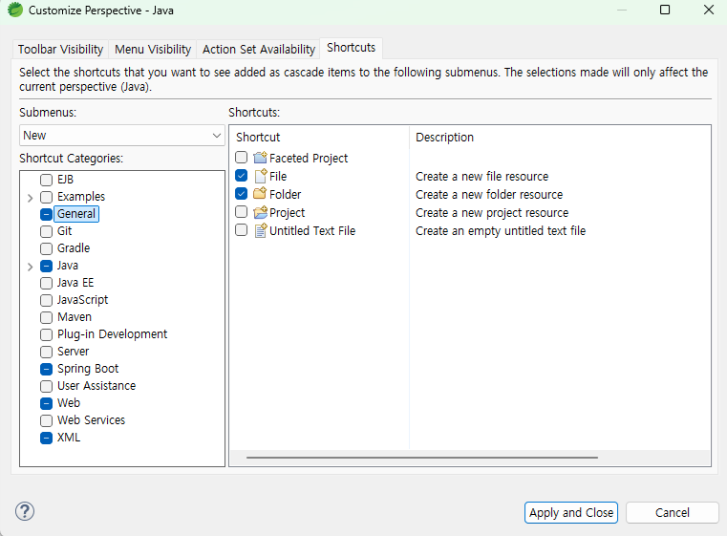Open the Submenus dropdown showing New
Image resolution: width=727 pixels, height=536 pixels.
pyautogui.click(x=122, y=136)
